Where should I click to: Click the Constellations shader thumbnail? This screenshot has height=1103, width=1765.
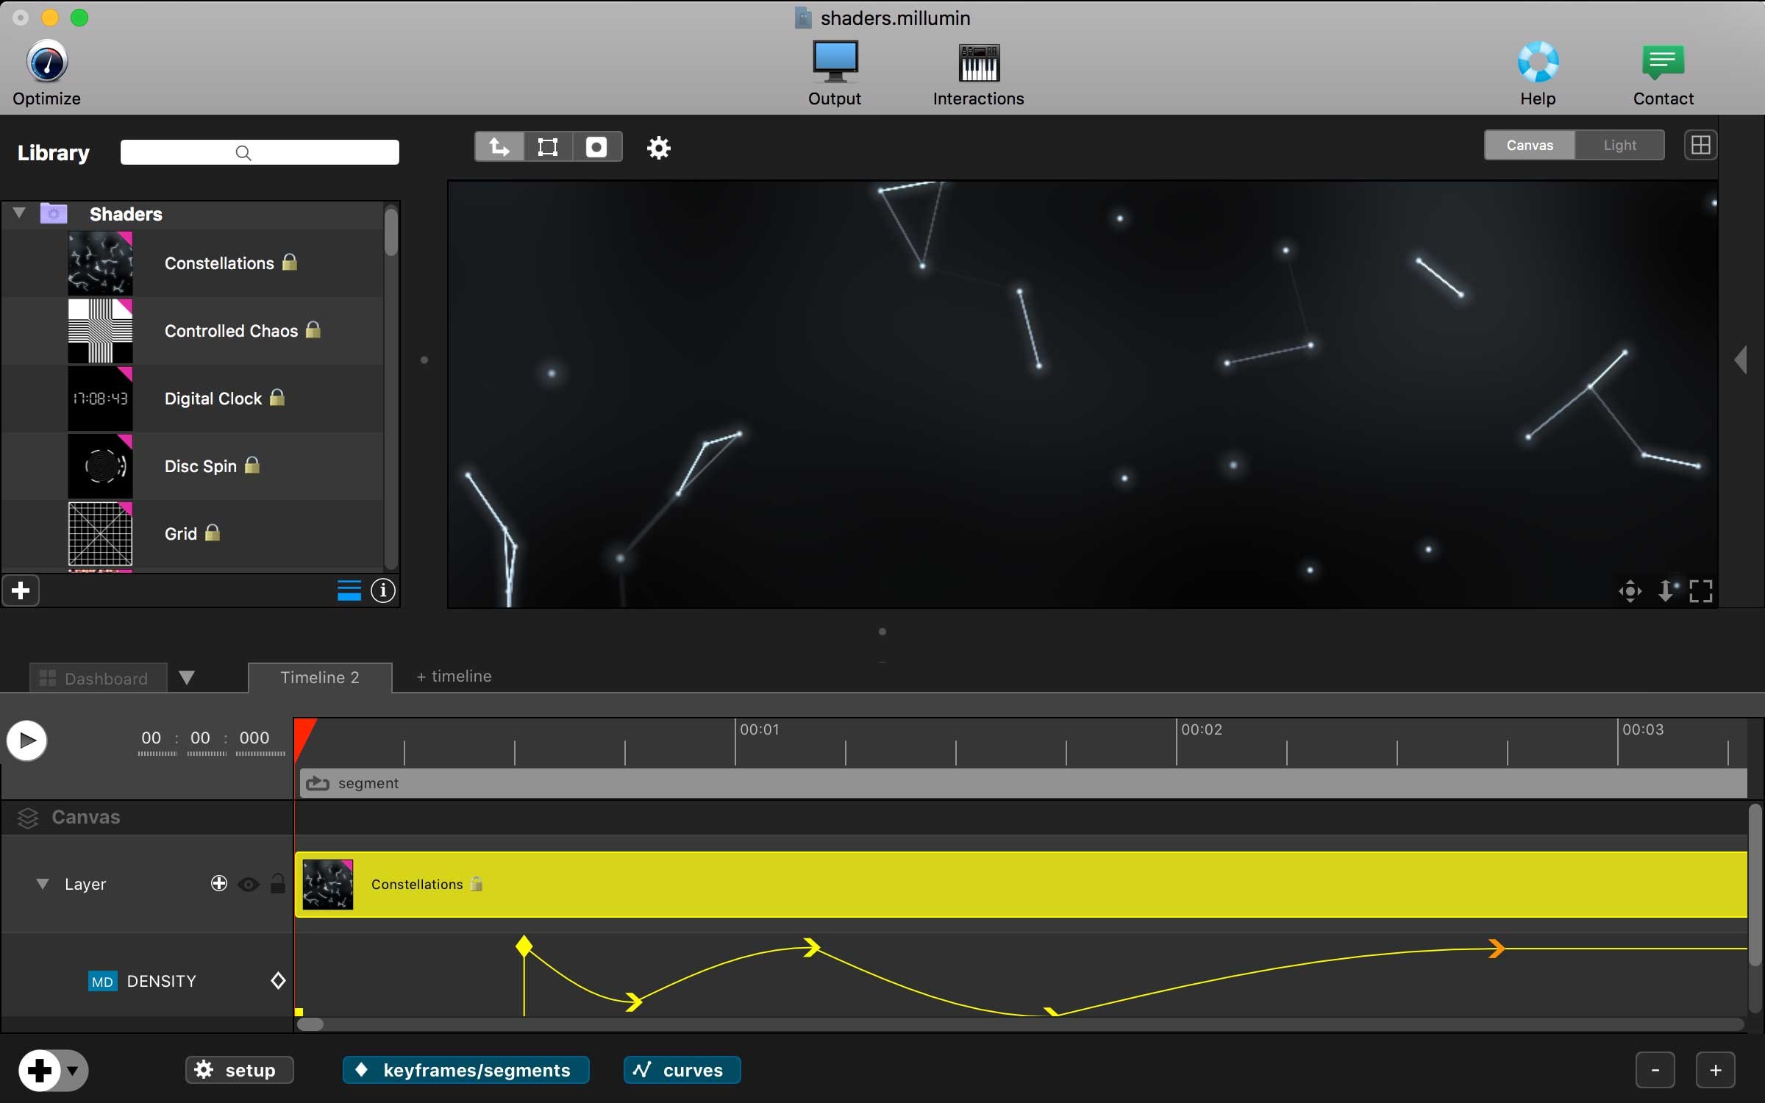[x=101, y=263]
